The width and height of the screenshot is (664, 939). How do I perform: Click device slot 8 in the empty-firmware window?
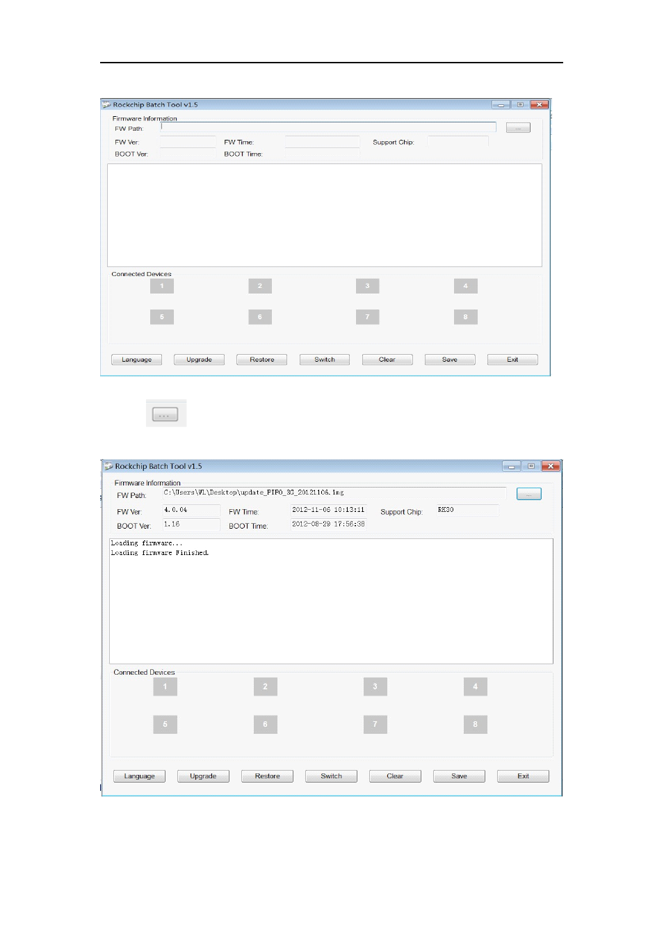(466, 317)
